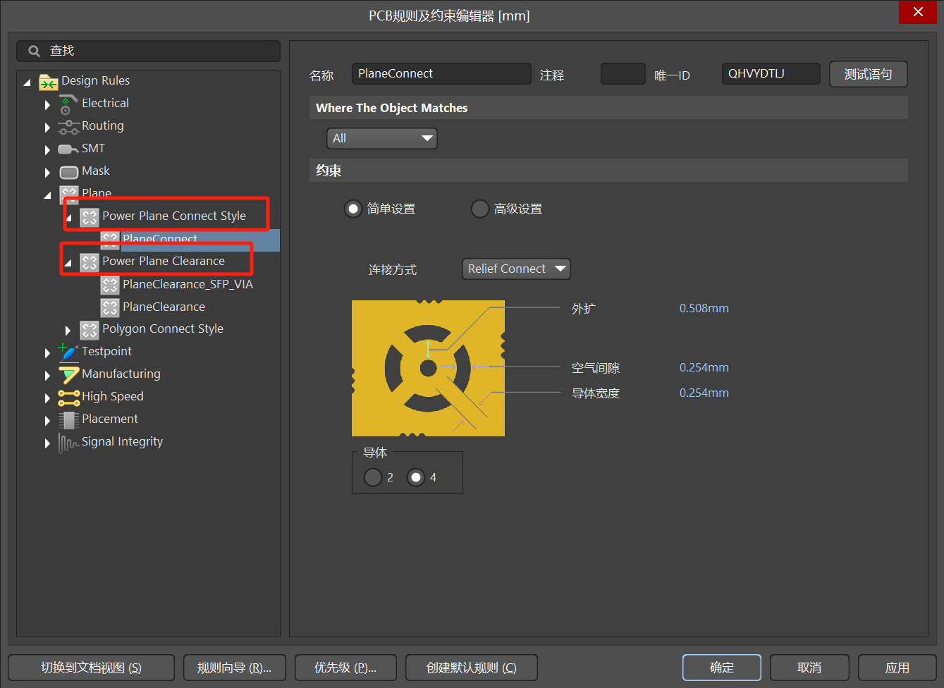Expand the High Speed rules node
This screenshot has width=944, height=688.
point(47,398)
